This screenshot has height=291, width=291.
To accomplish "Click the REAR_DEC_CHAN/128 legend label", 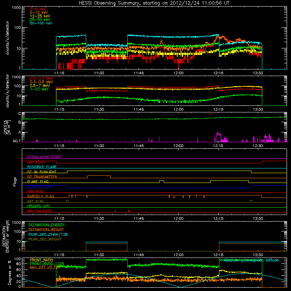I will pos(48,234).
